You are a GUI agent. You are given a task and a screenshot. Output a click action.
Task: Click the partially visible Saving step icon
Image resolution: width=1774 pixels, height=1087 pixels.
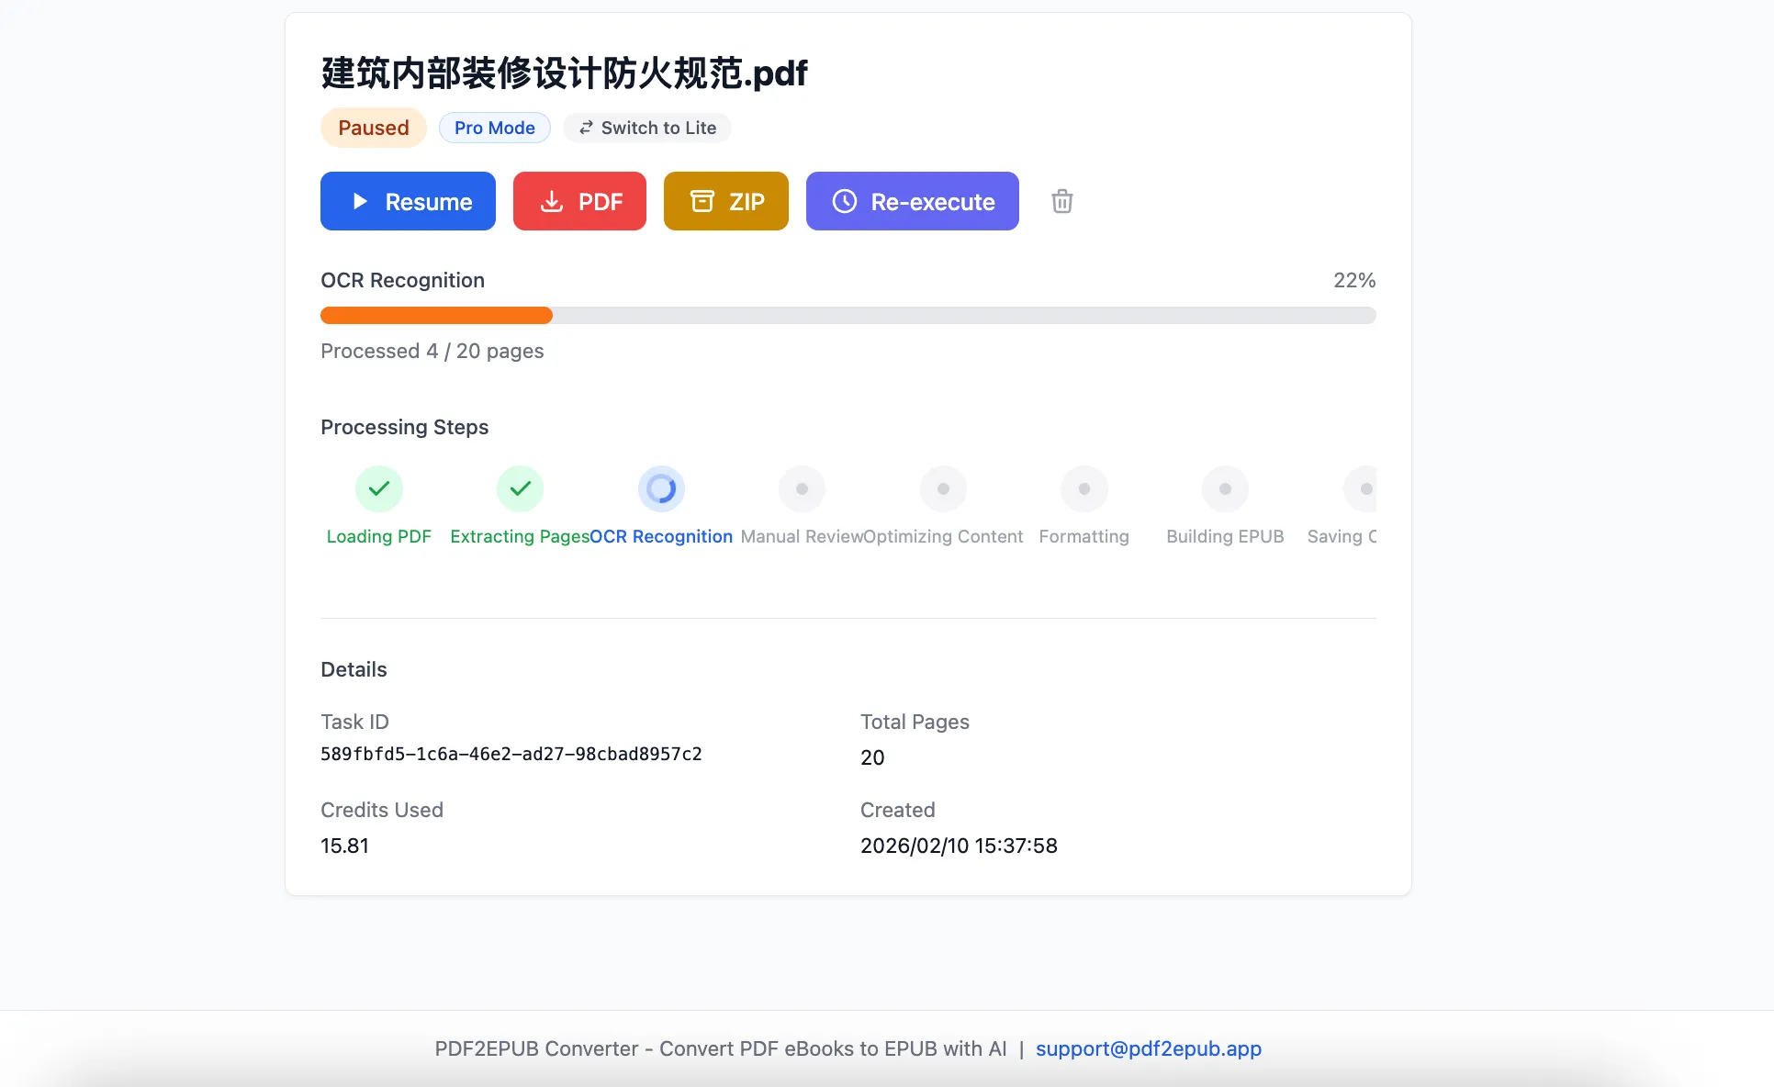[x=1363, y=488]
